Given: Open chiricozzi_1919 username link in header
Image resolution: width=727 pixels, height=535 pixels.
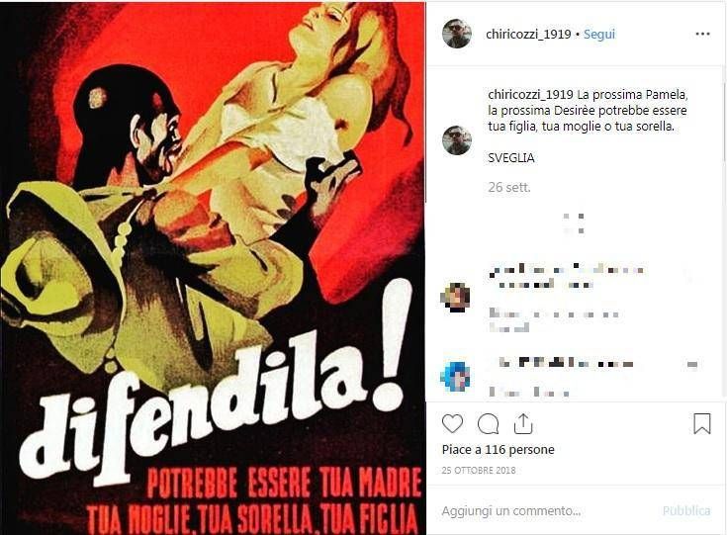Looking at the screenshot, I should click(x=528, y=35).
